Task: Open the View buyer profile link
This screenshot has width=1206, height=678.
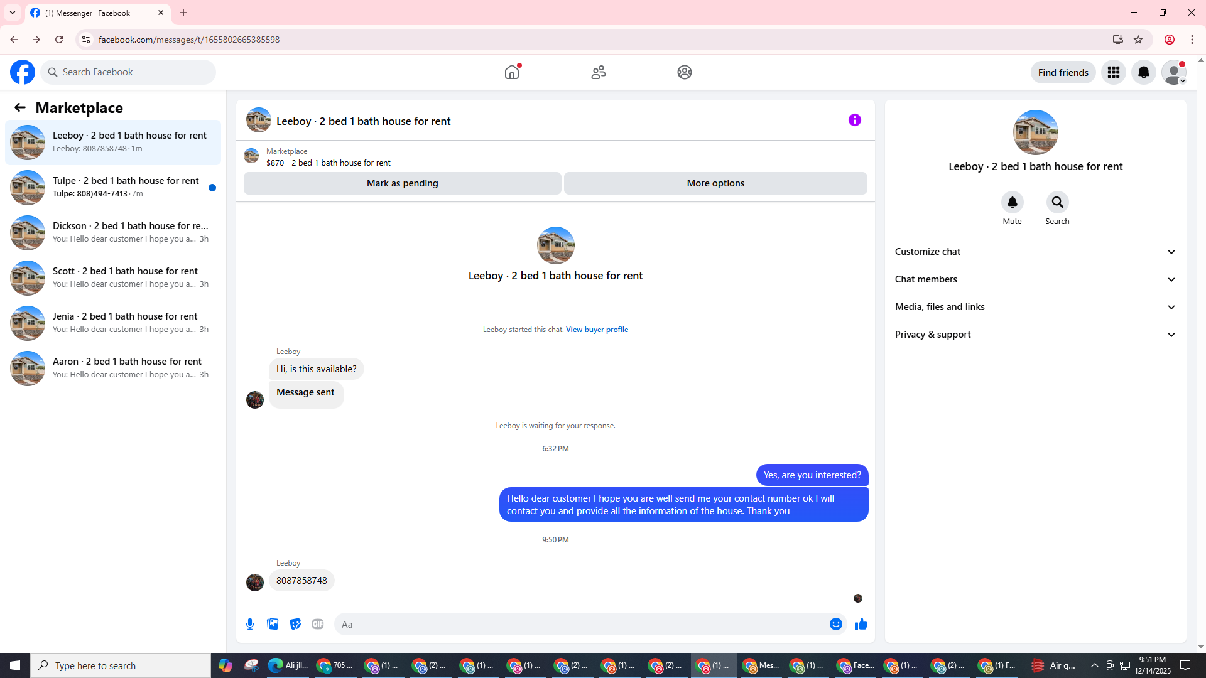Action: (x=597, y=330)
